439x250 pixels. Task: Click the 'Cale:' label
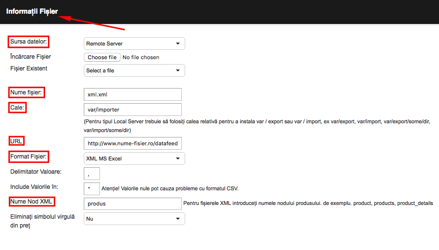click(x=17, y=108)
